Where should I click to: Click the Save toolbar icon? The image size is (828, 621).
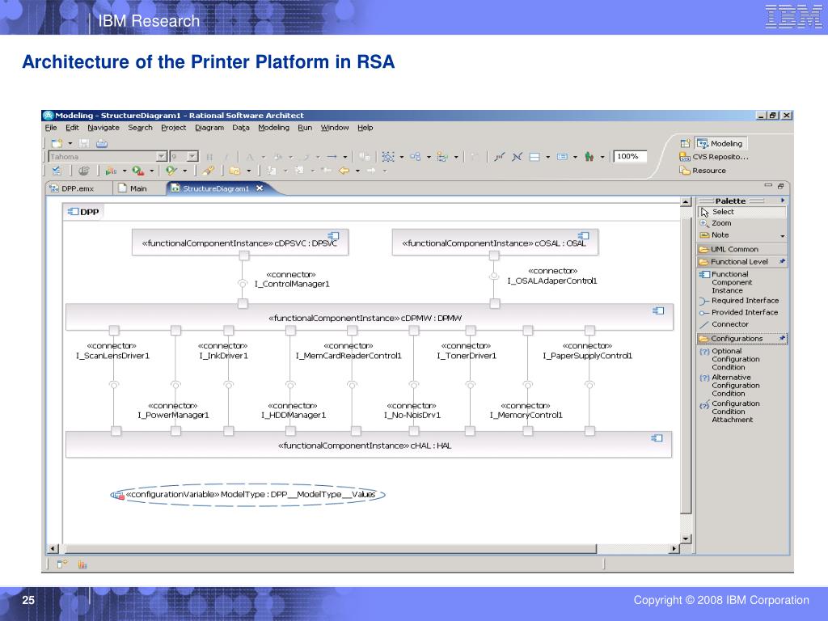point(84,143)
